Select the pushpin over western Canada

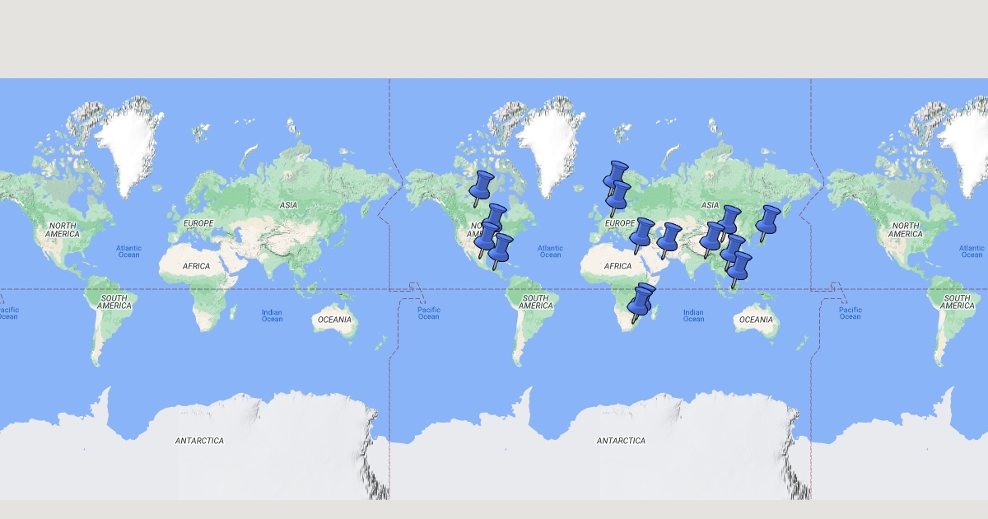pyautogui.click(x=482, y=189)
